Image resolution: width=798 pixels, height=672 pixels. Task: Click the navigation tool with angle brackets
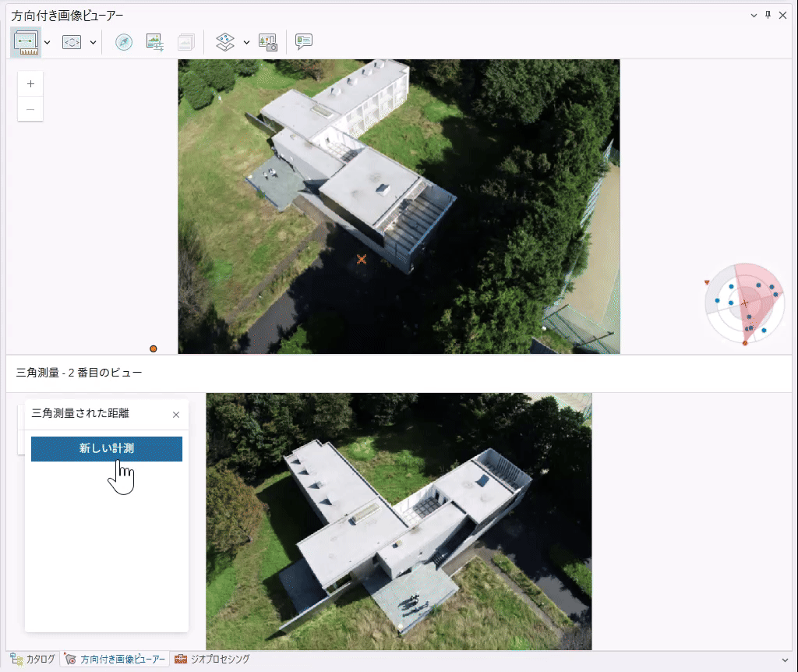[x=72, y=42]
